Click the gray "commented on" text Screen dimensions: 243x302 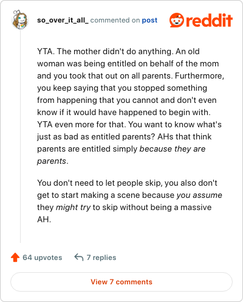115,20
